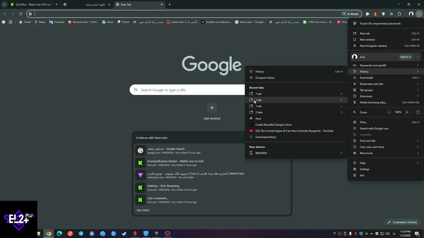Open the 158k Free Icons bookmark
The width and height of the screenshot is (424, 238).
coord(318,22)
